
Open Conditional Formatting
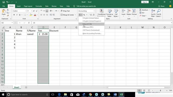pyautogui.click(x=102, y=13)
